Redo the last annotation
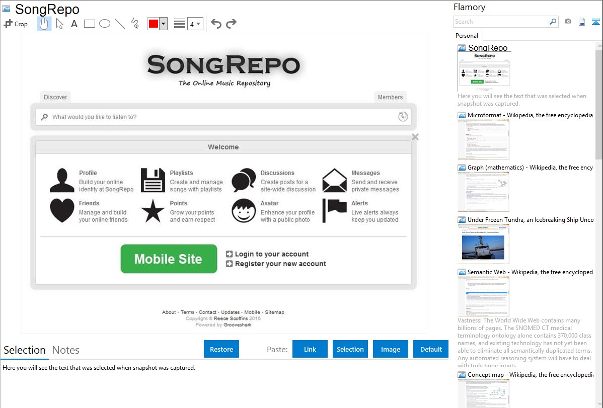This screenshot has height=408, width=603. [231, 24]
